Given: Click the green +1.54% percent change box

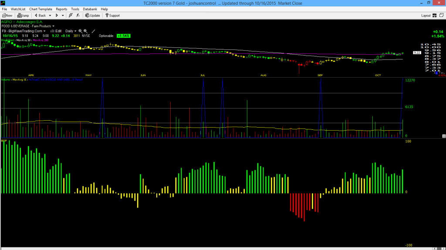Looking at the screenshot, I should pos(123,36).
